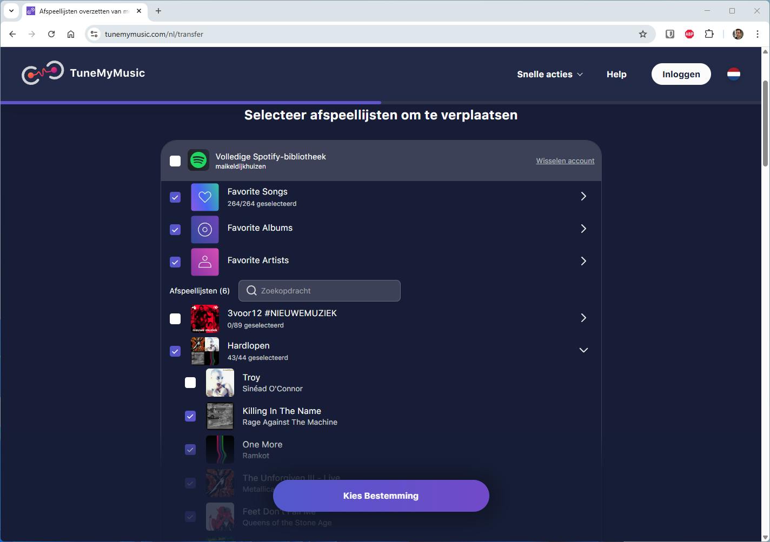Click the Favorite Artists title
The height and width of the screenshot is (542, 770).
point(258,260)
